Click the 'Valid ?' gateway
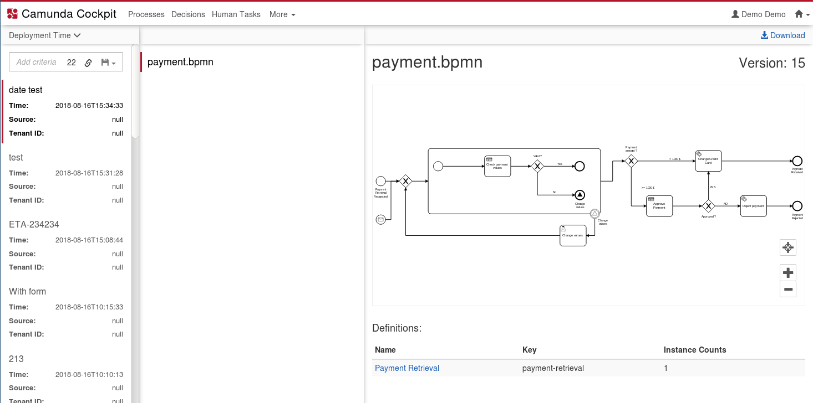Image resolution: width=813 pixels, height=403 pixels. [537, 166]
